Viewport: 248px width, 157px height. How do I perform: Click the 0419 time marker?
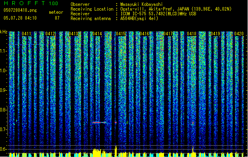pos(215,34)
